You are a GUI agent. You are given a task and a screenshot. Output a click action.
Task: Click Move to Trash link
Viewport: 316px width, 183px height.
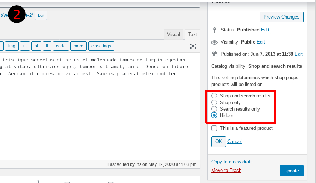tap(226, 170)
